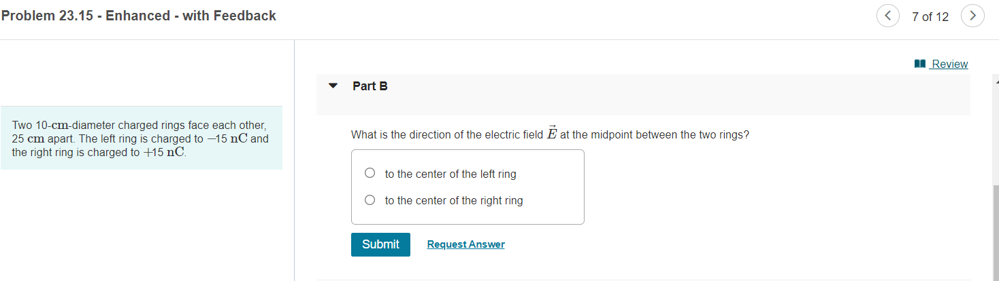Viewport: 999px width, 281px height.
Task: Click the electric field question text
Action: pyautogui.click(x=550, y=134)
